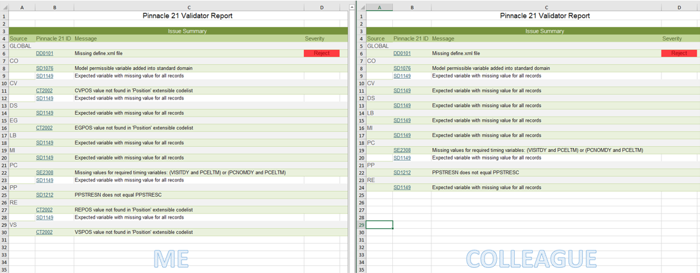700x273 pixels.
Task: Select the red Reject cell in left window
Action: pyautogui.click(x=321, y=53)
